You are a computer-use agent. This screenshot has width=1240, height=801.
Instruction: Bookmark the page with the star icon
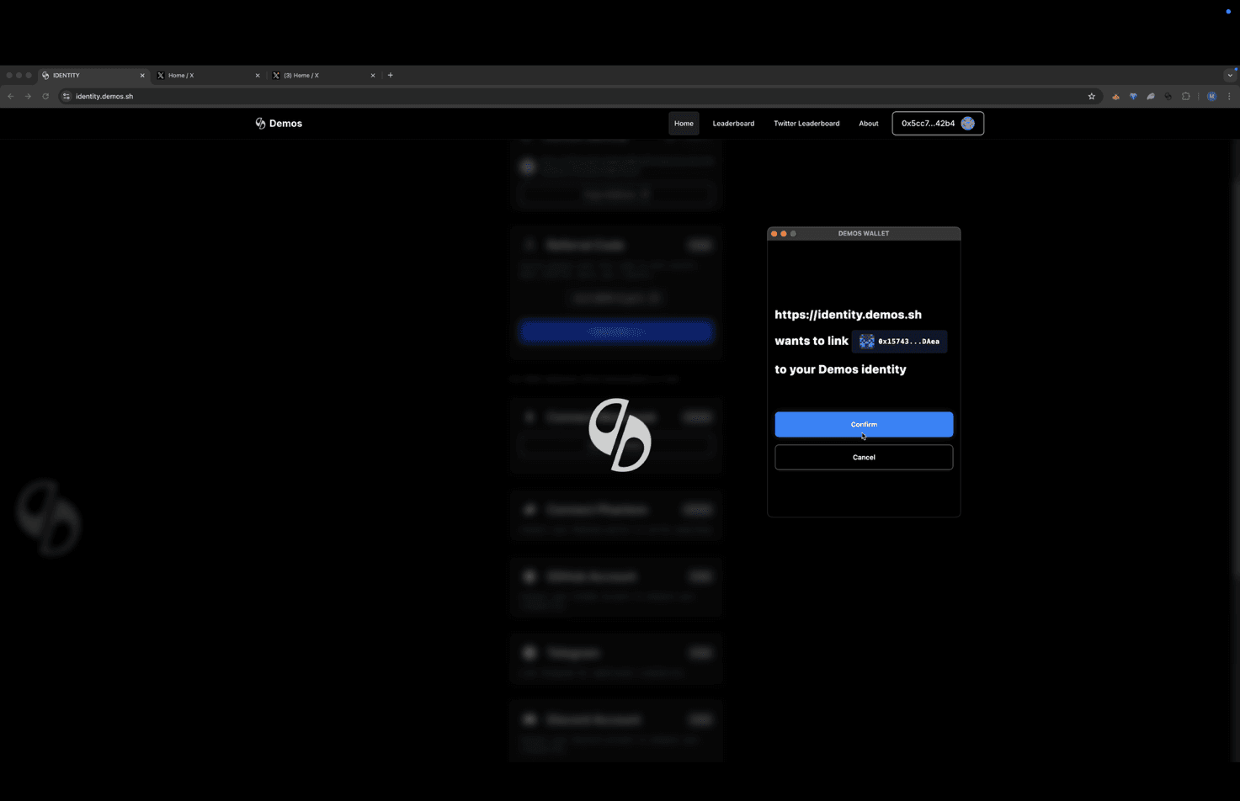click(x=1091, y=96)
